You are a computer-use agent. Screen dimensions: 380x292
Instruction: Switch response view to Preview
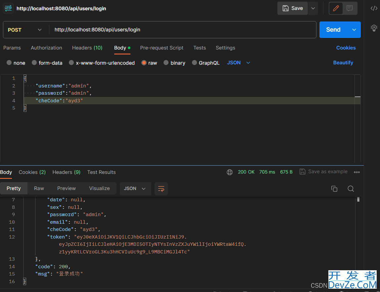67,188
